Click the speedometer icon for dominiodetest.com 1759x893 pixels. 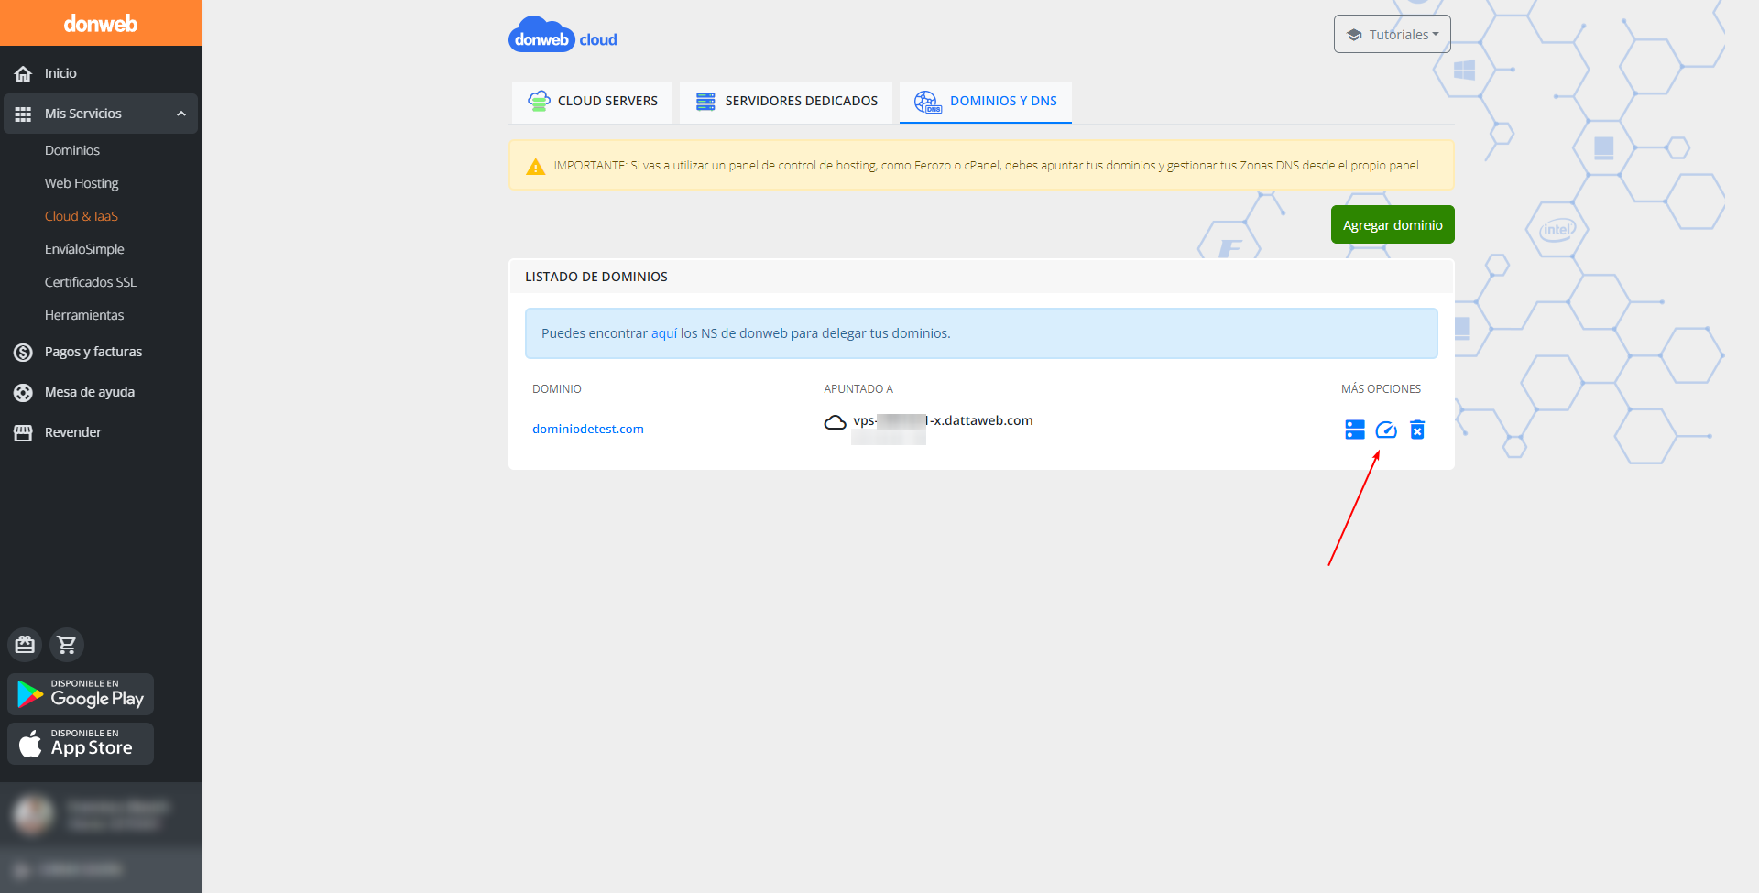click(x=1386, y=430)
